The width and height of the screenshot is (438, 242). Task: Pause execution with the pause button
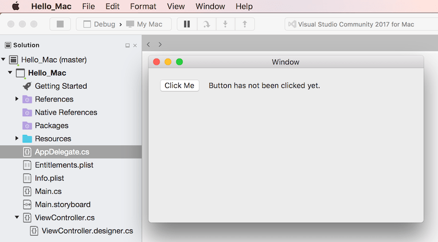(x=187, y=24)
